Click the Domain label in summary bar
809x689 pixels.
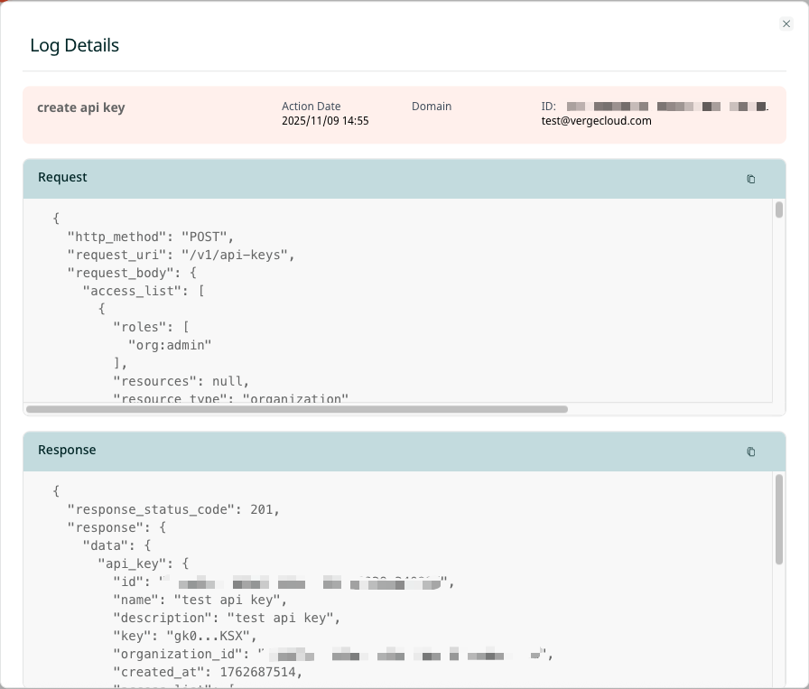(432, 107)
